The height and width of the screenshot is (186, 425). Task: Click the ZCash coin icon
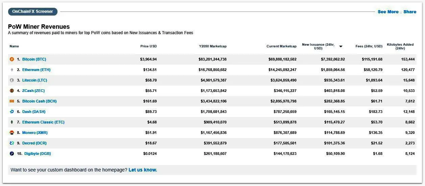12,91
